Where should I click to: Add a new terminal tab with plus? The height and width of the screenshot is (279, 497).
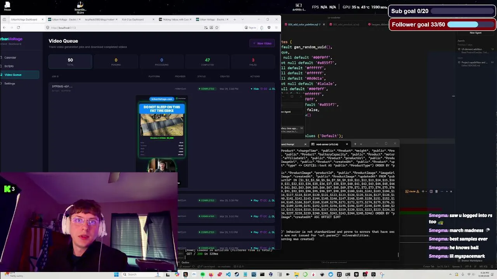coord(355,144)
